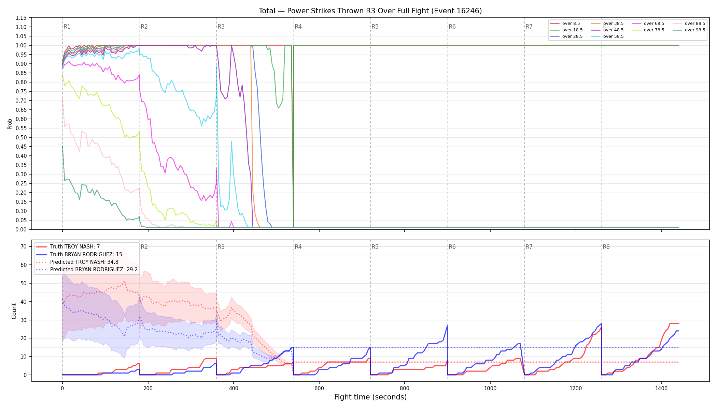Click the R2 round label in probability chart
Screen dimensions: 717x409
[144, 27]
